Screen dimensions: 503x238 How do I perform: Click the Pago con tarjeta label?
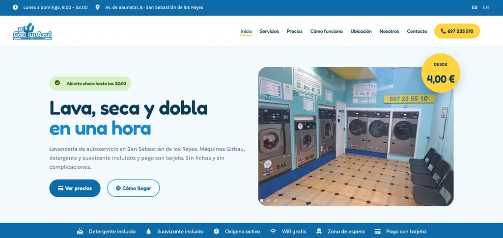point(406,231)
